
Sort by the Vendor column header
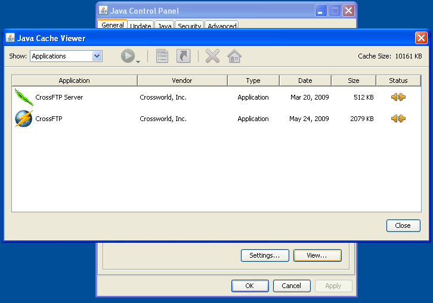[x=183, y=81]
